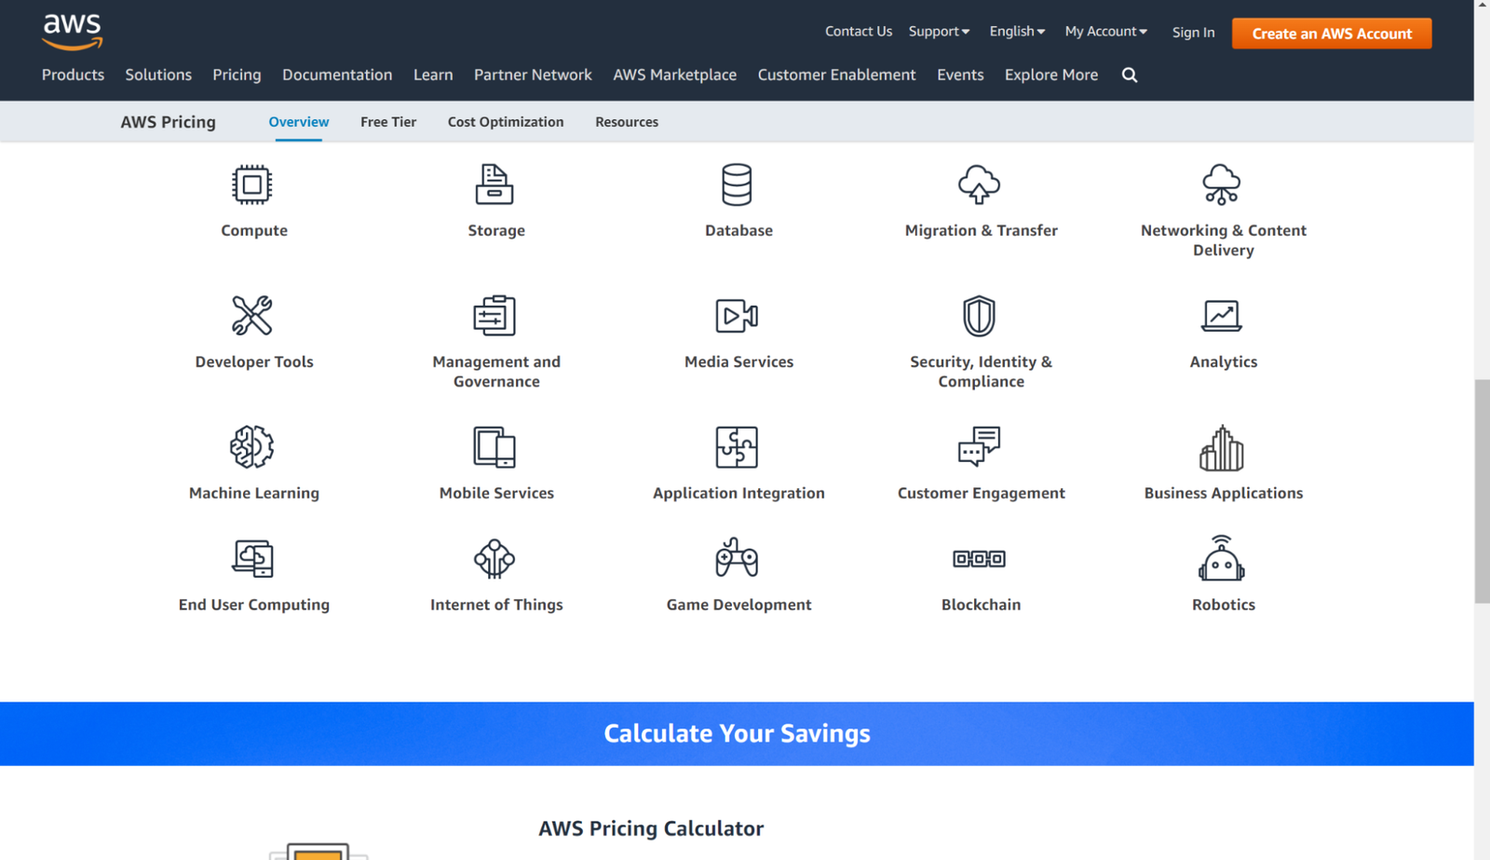Expand the My Account dropdown
The image size is (1490, 860).
[1105, 32]
